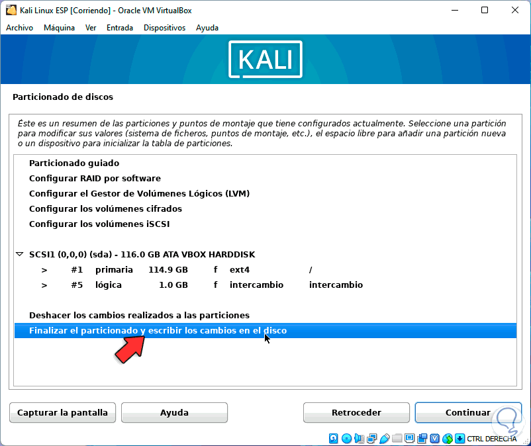Click the VirtualBox window title icon
Viewport: 531px width, 446px height.
click(11, 10)
